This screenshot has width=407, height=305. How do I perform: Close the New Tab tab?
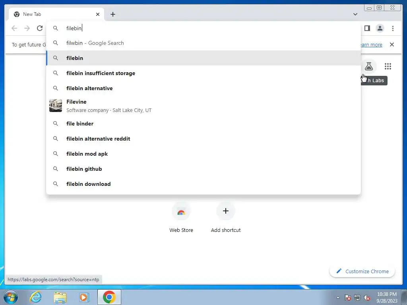coord(98,14)
